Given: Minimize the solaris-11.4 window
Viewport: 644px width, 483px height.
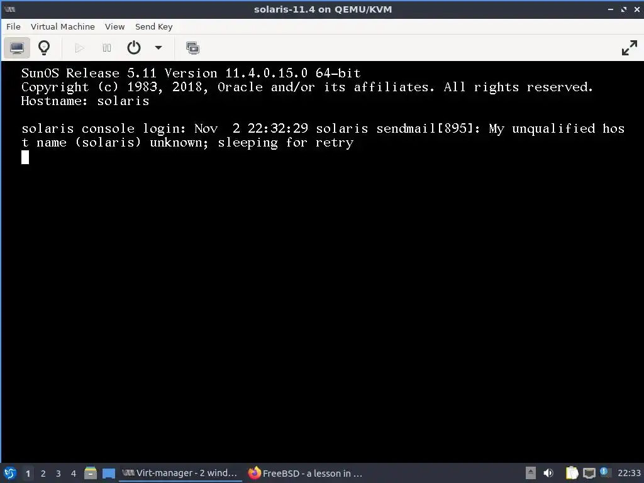Looking at the screenshot, I should tap(611, 9).
